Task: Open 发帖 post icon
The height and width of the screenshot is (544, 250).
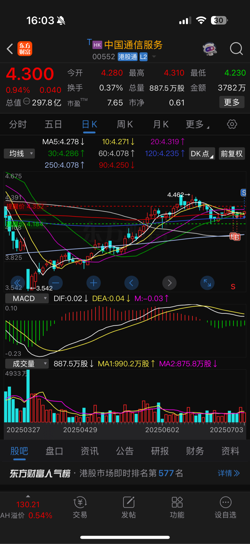Action: (x=129, y=508)
